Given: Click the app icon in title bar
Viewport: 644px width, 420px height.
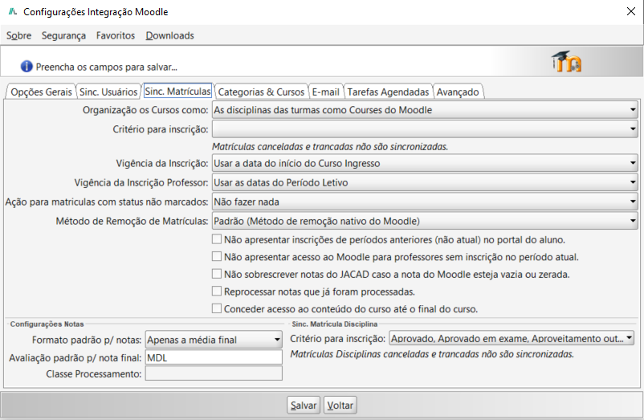Looking at the screenshot, I should coord(13,11).
